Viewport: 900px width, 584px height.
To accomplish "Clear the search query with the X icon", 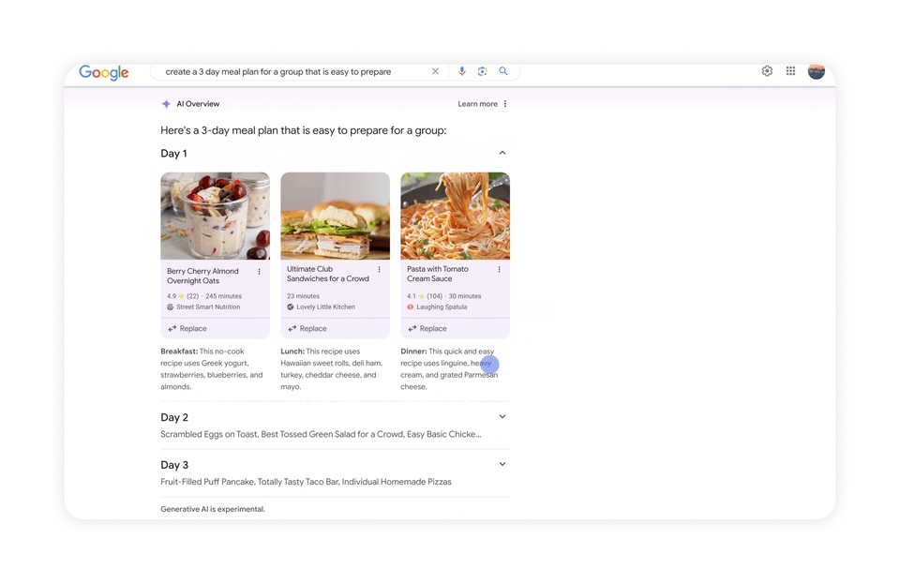I will pos(435,71).
